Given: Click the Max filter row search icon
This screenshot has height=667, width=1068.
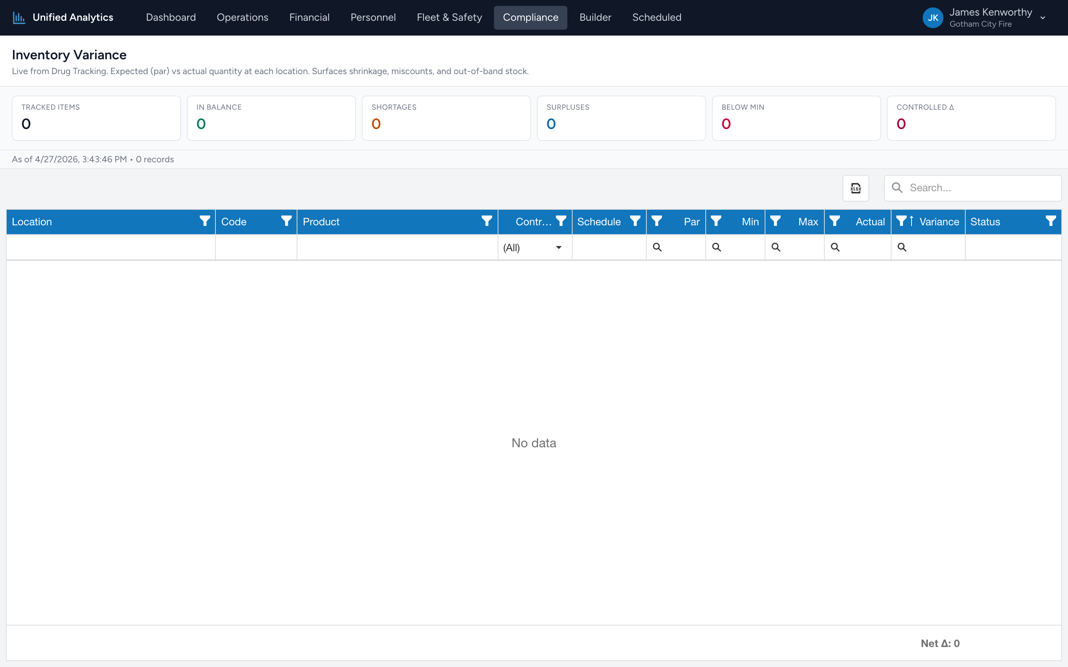Looking at the screenshot, I should click(x=776, y=248).
